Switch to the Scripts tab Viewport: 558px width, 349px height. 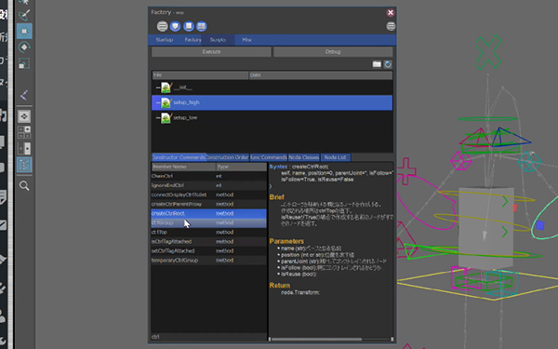(218, 40)
